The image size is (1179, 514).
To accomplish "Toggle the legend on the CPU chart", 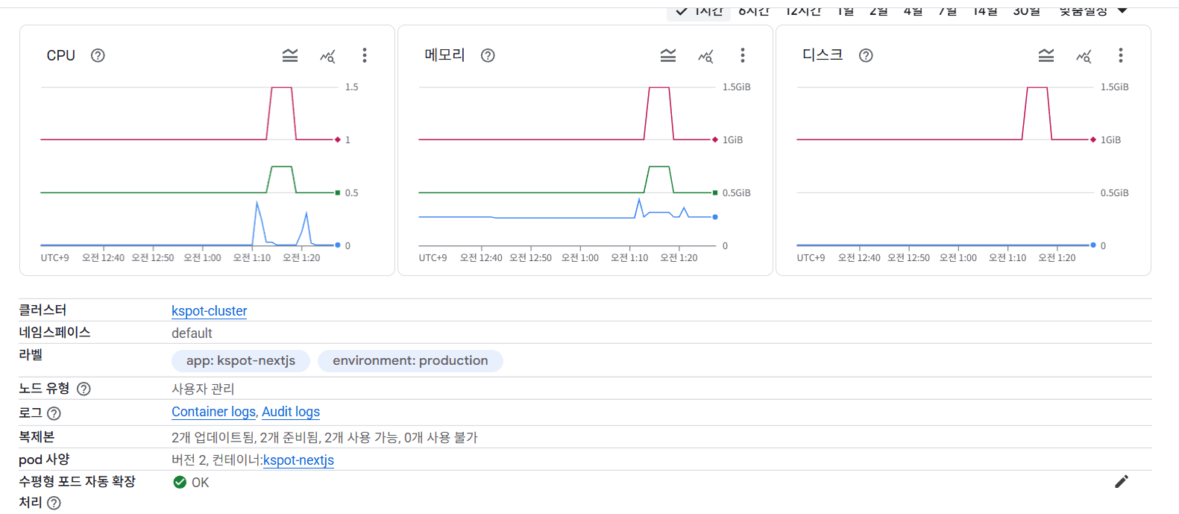I will tap(290, 56).
